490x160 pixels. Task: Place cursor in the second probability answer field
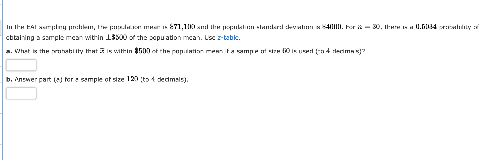pyautogui.click(x=21, y=93)
